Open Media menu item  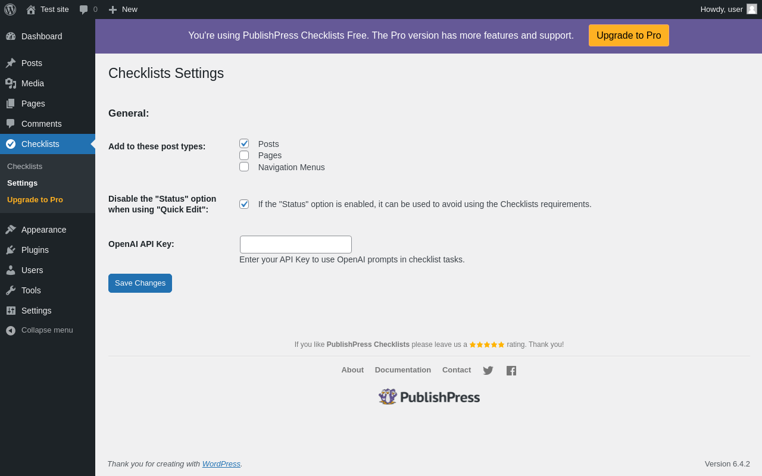(x=48, y=83)
